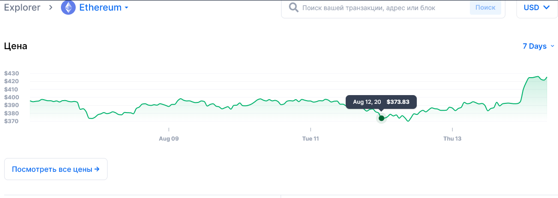Viewport: 558px width, 198px height.
Task: Click the Ethereum diamond logo icon
Action: pos(69,8)
